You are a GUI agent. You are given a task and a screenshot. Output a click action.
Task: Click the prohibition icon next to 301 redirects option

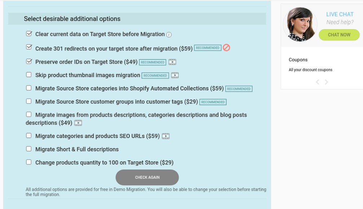(x=227, y=47)
